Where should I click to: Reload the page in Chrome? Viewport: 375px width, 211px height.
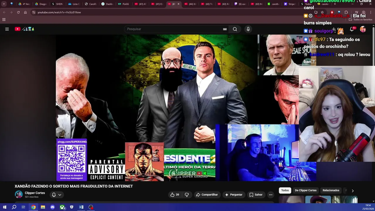pyautogui.click(x=18, y=12)
